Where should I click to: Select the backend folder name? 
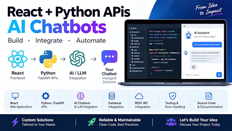coord(135,47)
